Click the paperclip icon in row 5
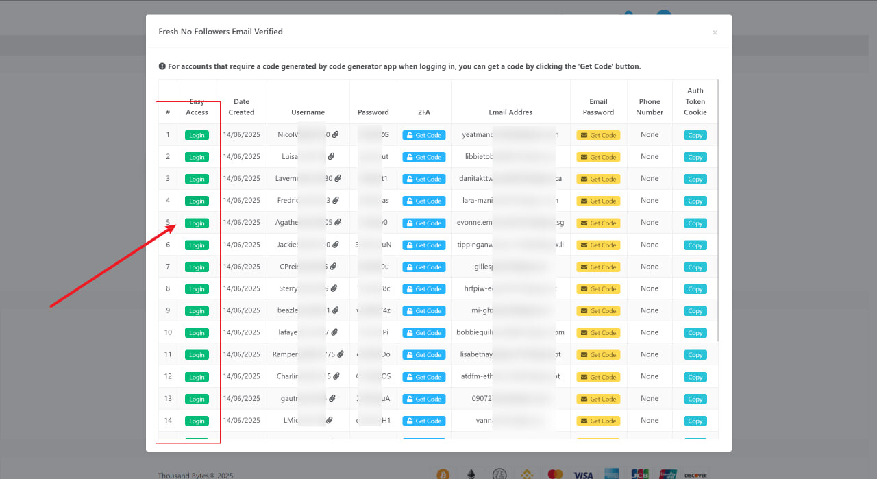Screen dimensions: 877x479 tap(338, 223)
